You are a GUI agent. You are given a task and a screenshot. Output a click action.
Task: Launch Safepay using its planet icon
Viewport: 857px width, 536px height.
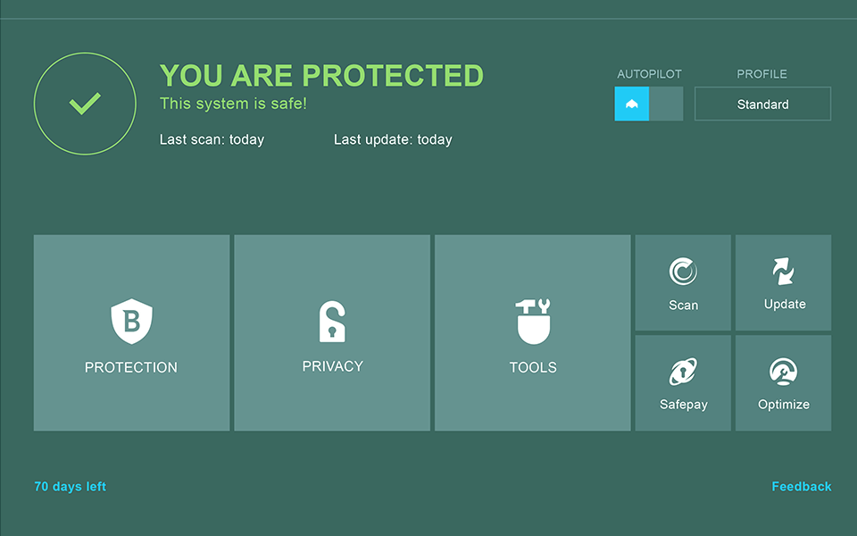pos(683,372)
